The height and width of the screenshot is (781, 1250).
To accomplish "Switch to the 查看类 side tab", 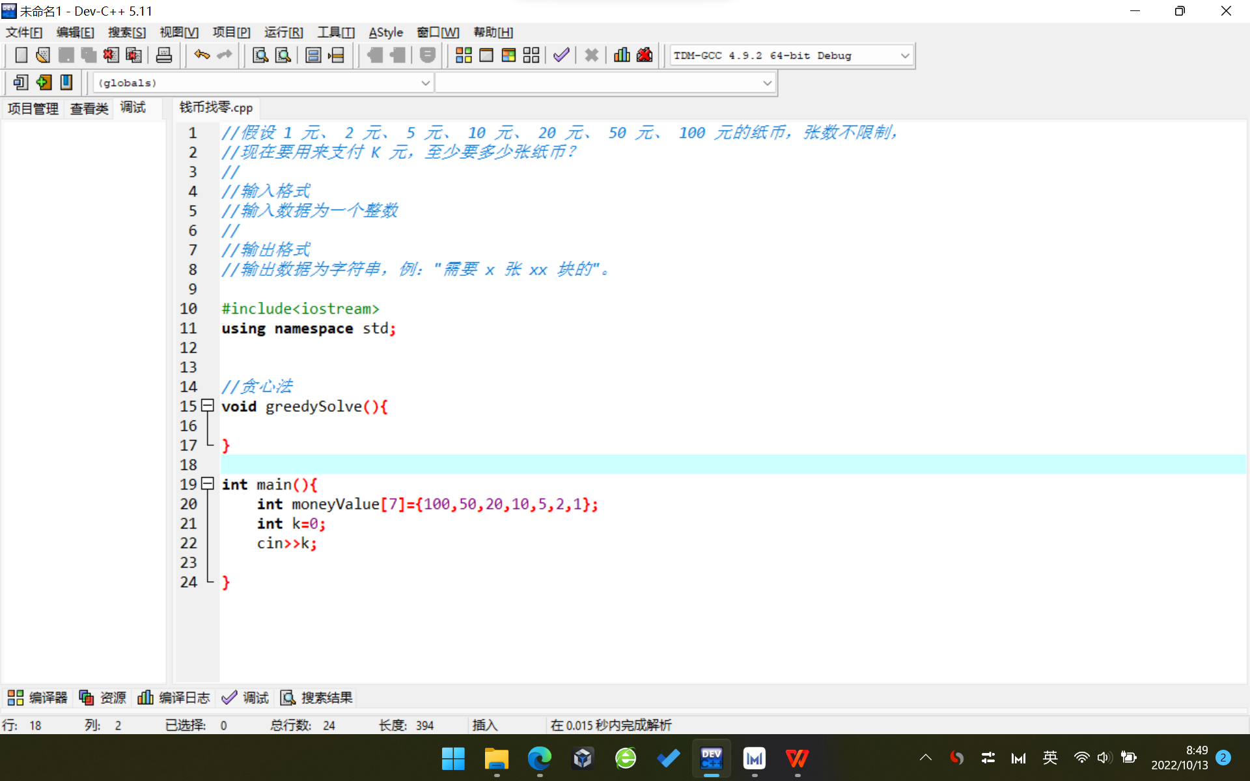I will [x=89, y=109].
